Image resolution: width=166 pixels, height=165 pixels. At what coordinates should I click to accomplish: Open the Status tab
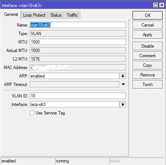56,15
